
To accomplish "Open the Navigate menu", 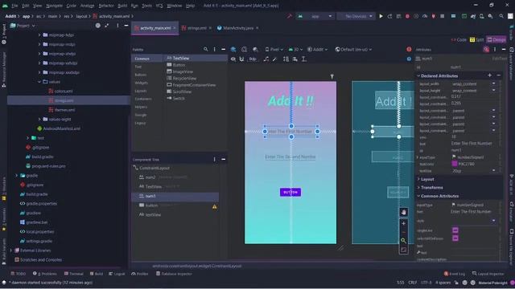I will pyautogui.click(x=54, y=6).
